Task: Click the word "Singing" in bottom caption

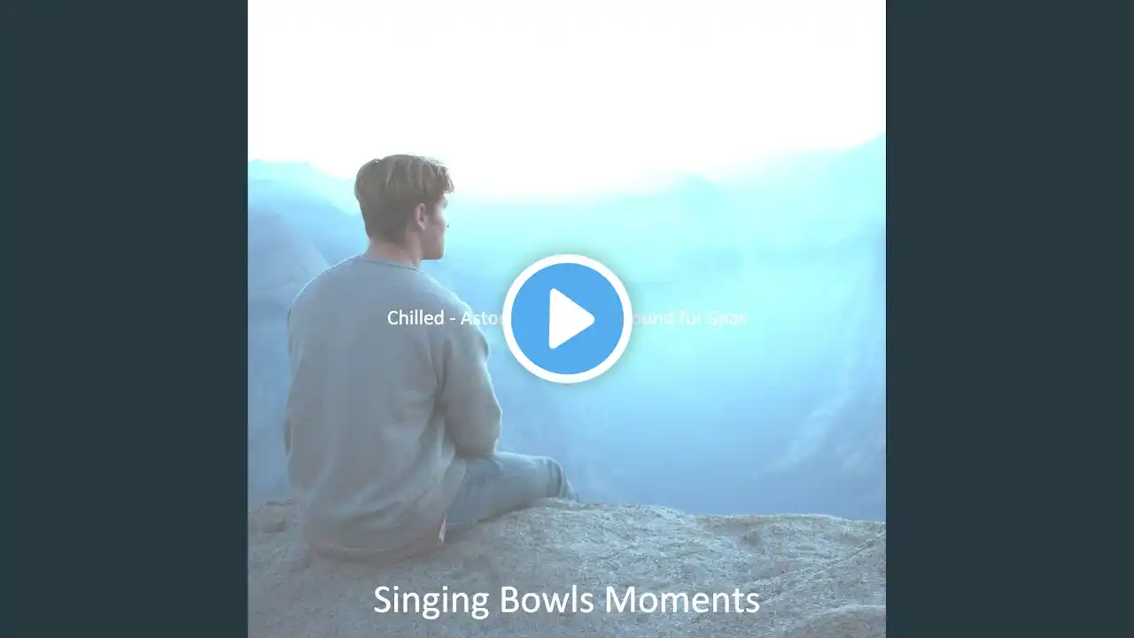Action: 431,601
